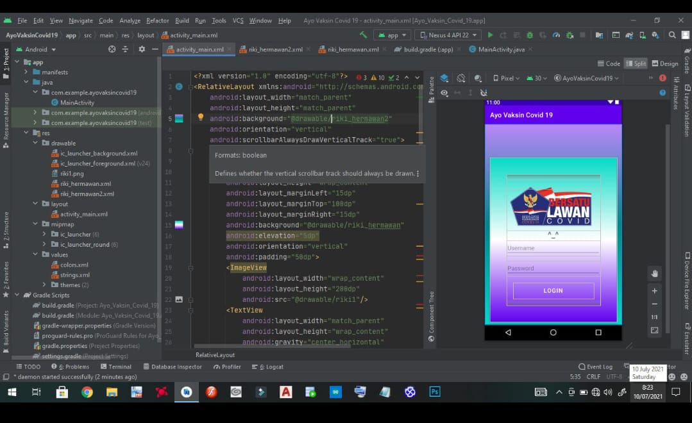This screenshot has width=692, height=423.
Task: Switch editor to Split view mode
Action: [636, 63]
